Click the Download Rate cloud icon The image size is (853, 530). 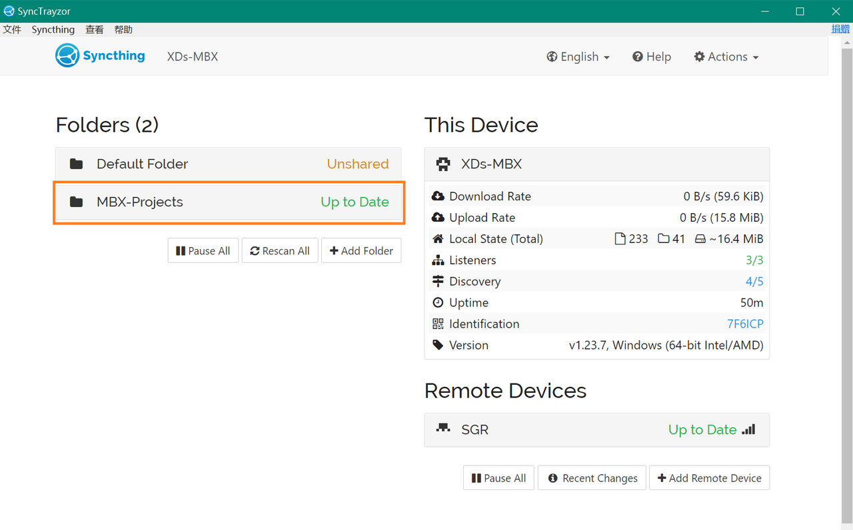coord(438,196)
